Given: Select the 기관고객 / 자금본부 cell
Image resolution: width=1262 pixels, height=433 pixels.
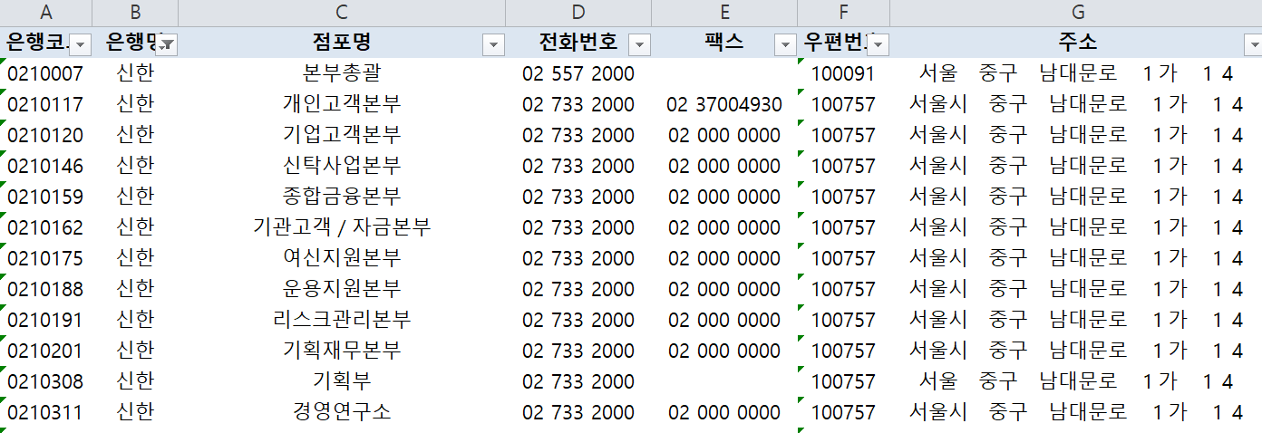Looking at the screenshot, I should (342, 227).
